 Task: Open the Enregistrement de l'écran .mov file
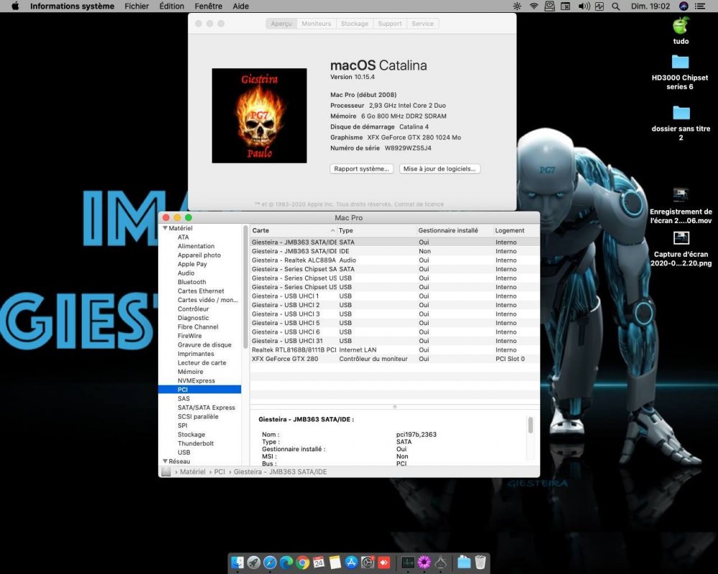(x=681, y=206)
